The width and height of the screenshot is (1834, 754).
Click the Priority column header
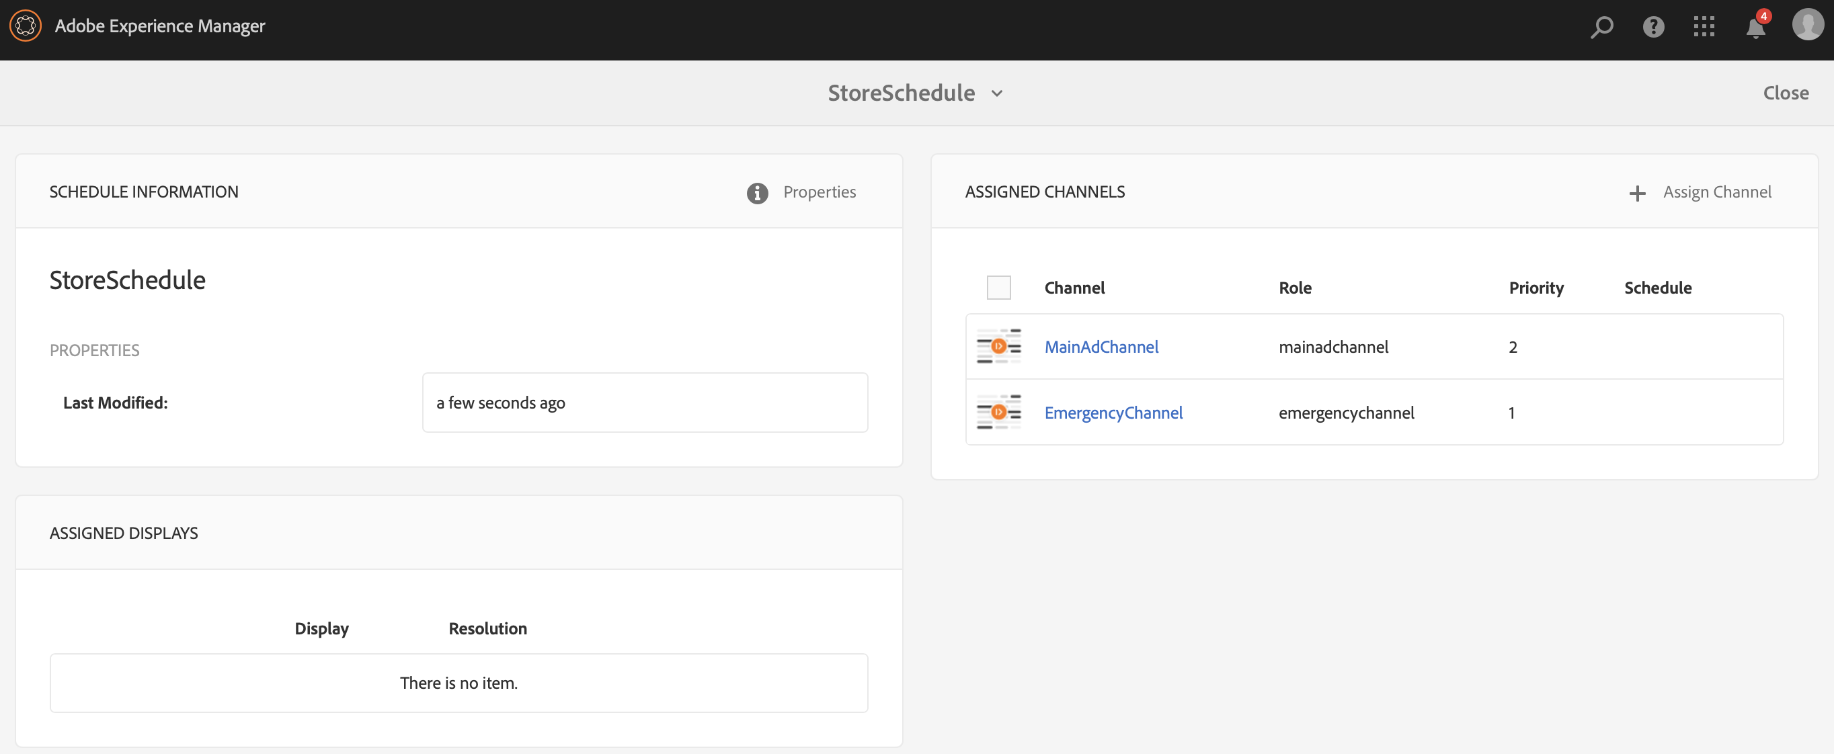1536,288
